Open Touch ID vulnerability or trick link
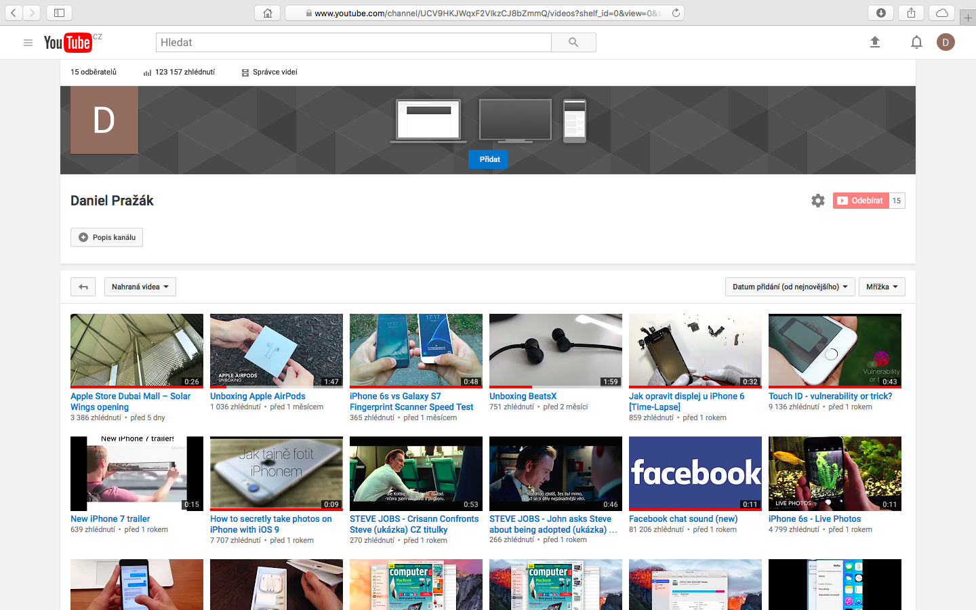 point(830,396)
